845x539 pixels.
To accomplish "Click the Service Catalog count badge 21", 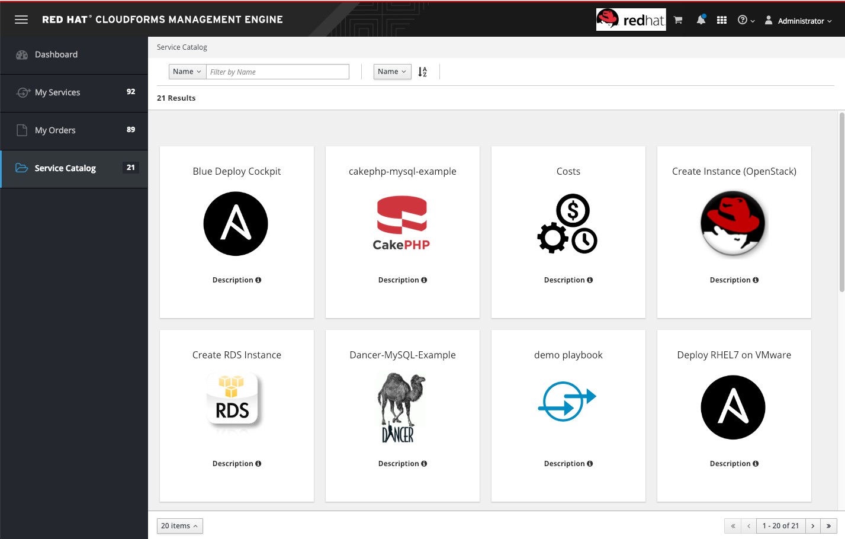I will pyautogui.click(x=131, y=168).
